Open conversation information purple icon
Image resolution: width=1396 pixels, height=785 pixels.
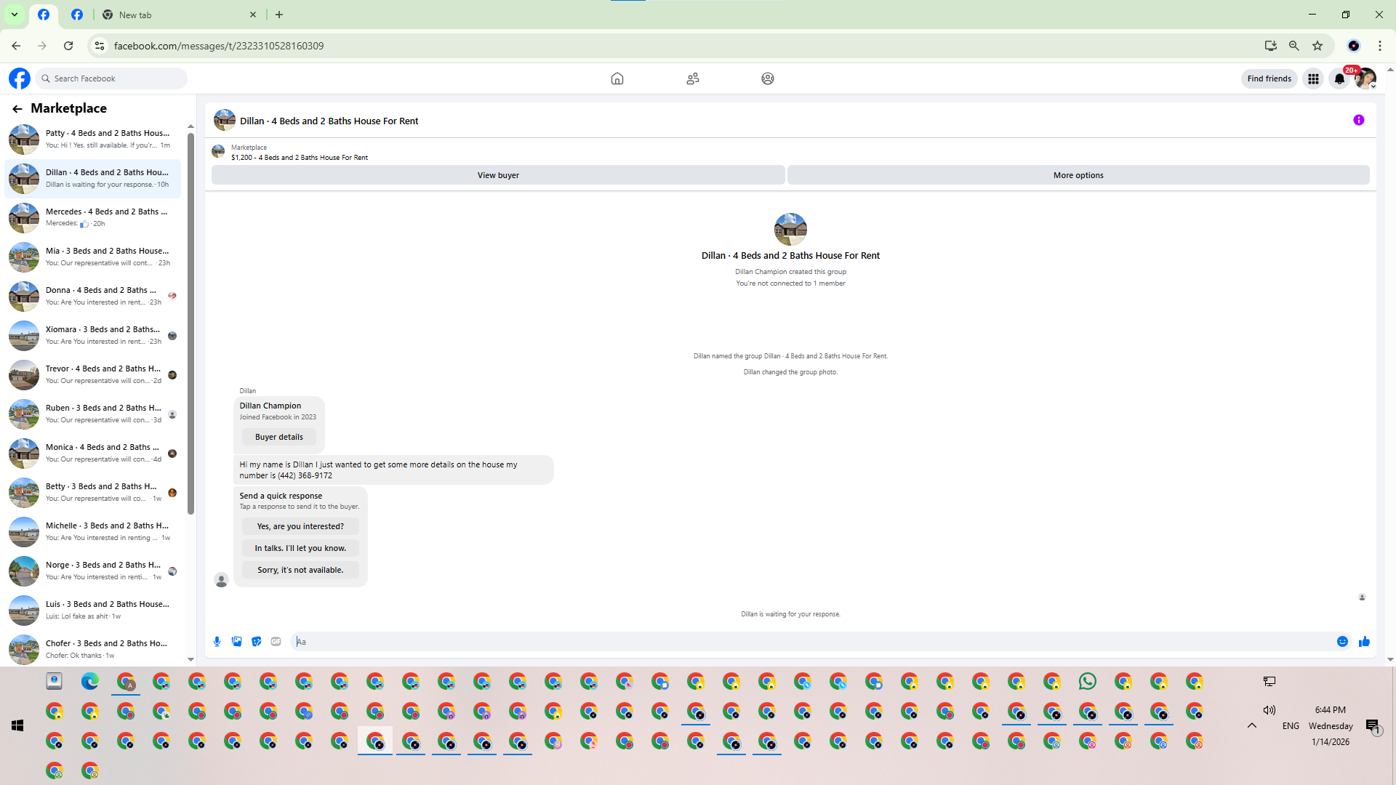(x=1358, y=120)
